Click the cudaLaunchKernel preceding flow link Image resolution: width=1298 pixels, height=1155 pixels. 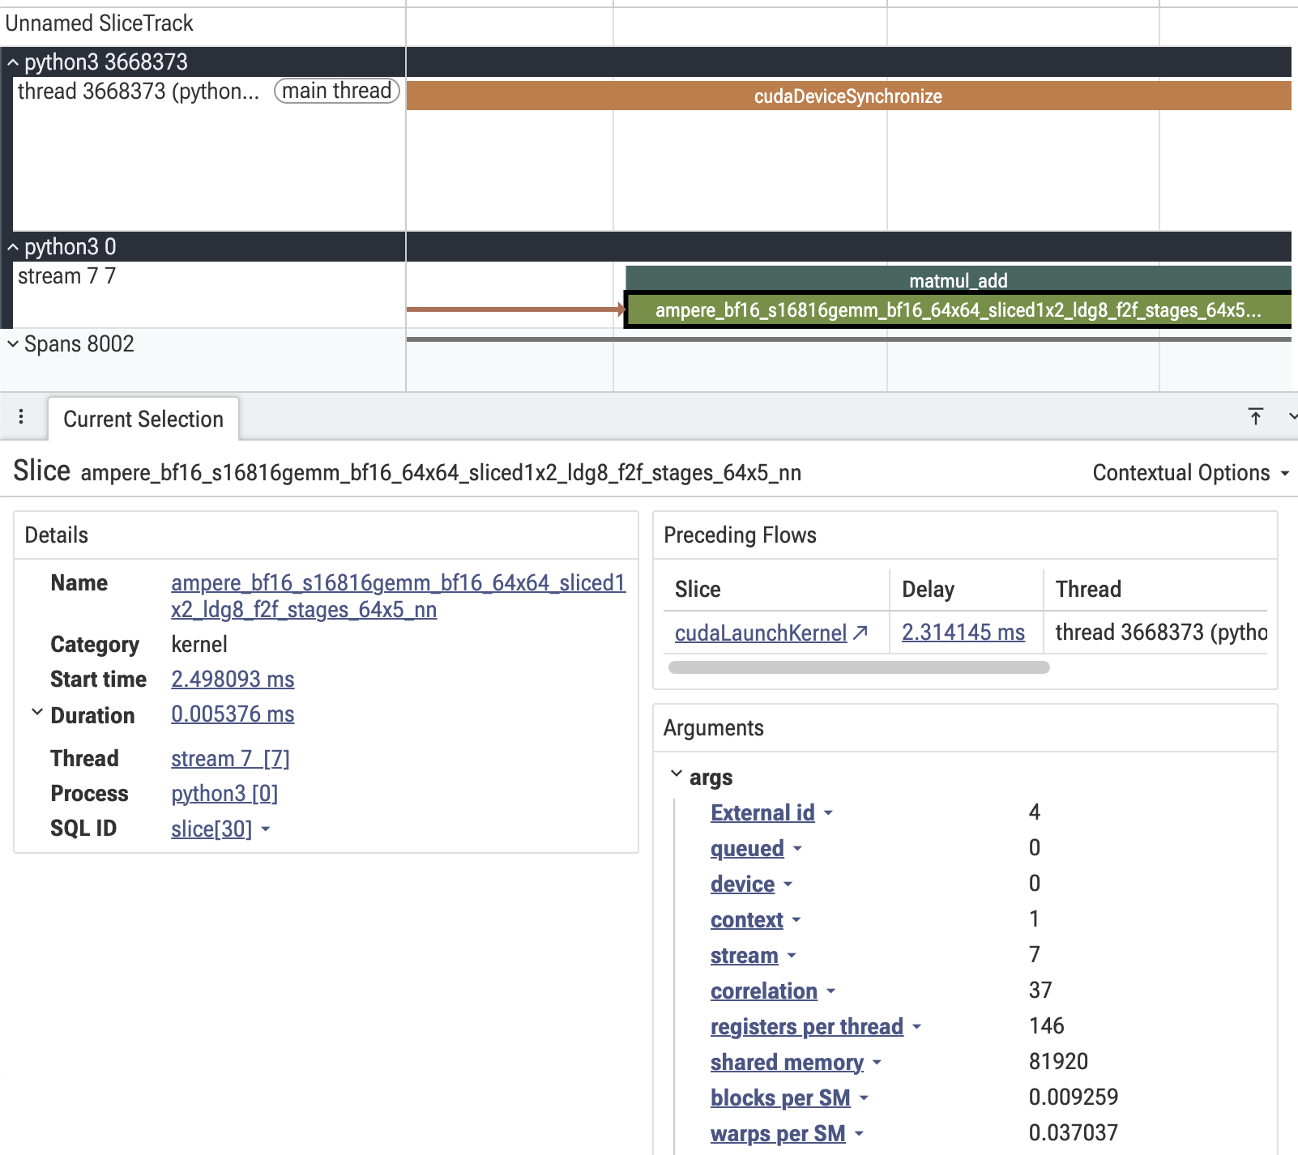(761, 633)
